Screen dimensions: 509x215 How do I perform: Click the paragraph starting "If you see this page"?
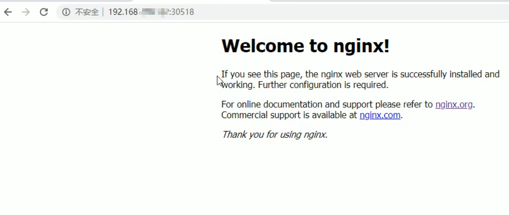point(360,79)
